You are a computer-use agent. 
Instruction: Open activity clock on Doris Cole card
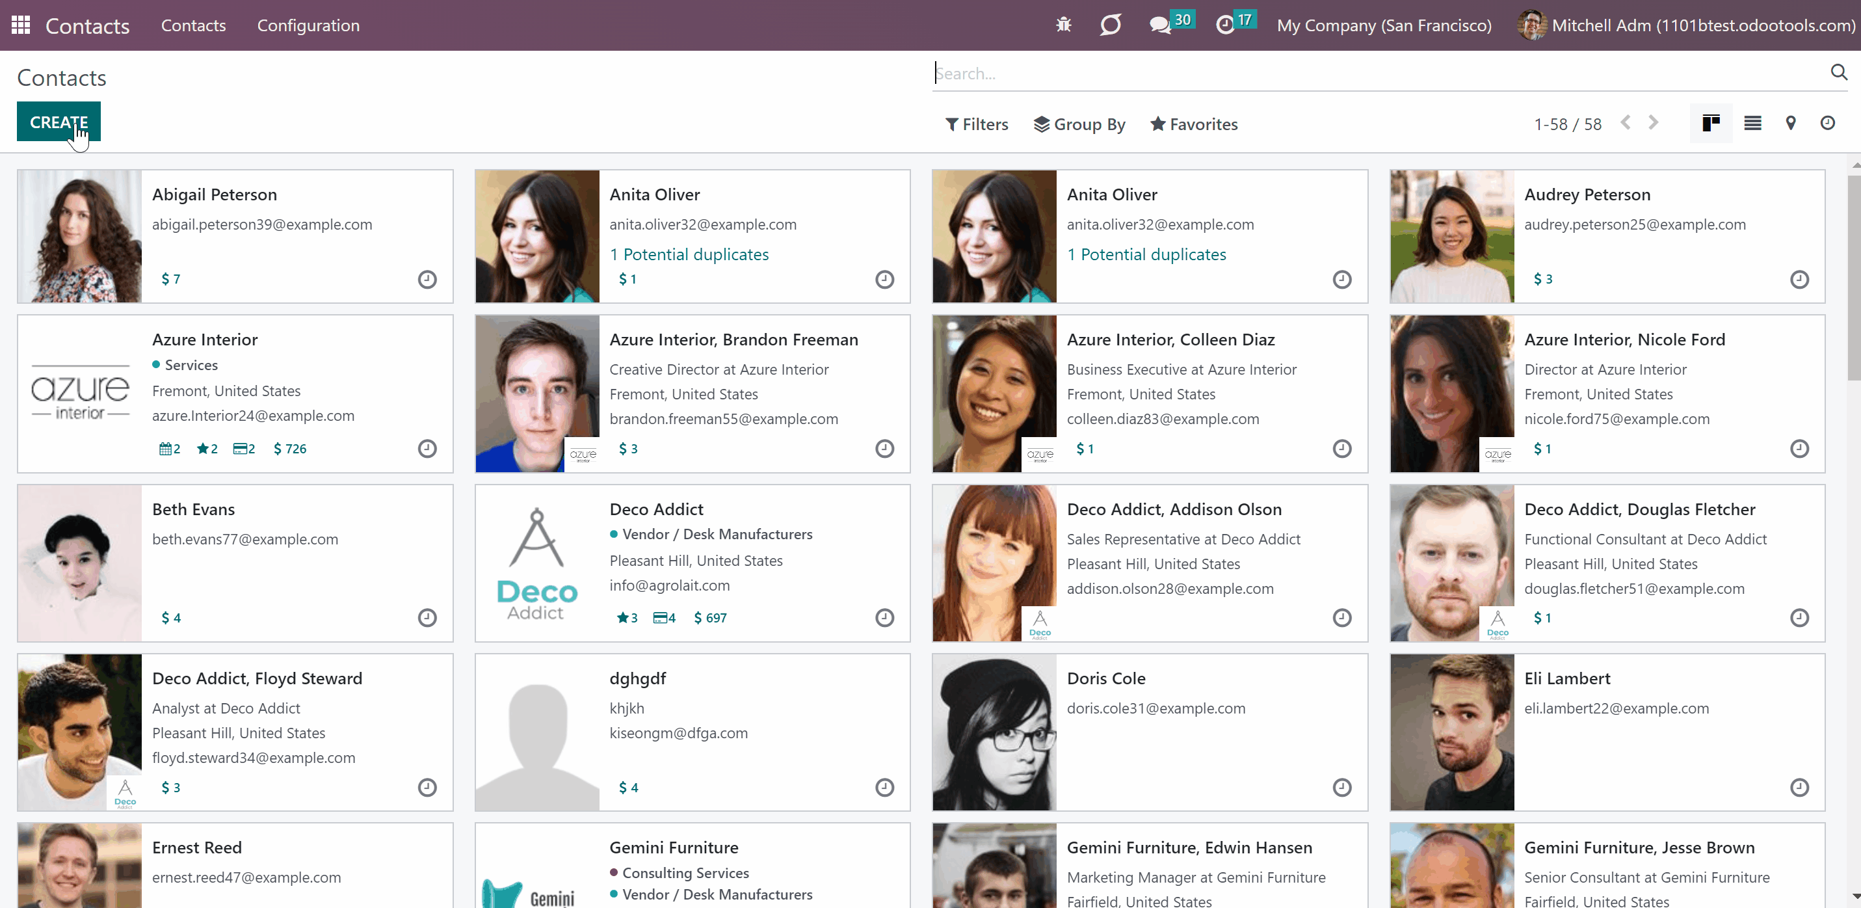click(x=1341, y=787)
